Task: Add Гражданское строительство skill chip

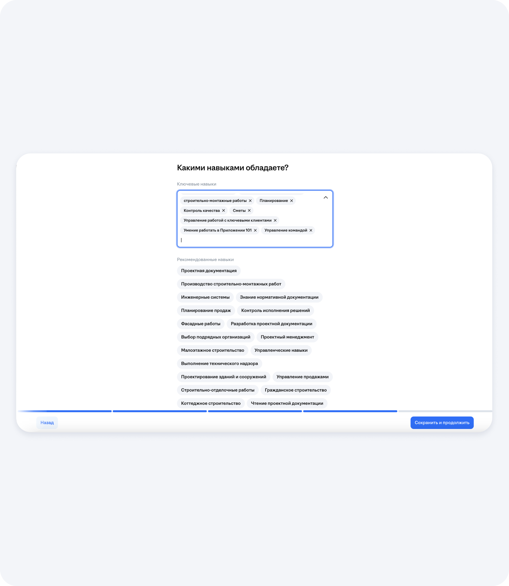Action: 296,390
